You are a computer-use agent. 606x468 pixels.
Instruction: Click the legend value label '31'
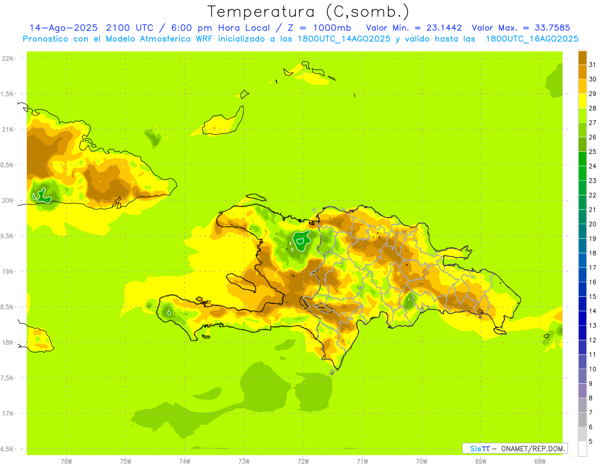[x=592, y=65]
